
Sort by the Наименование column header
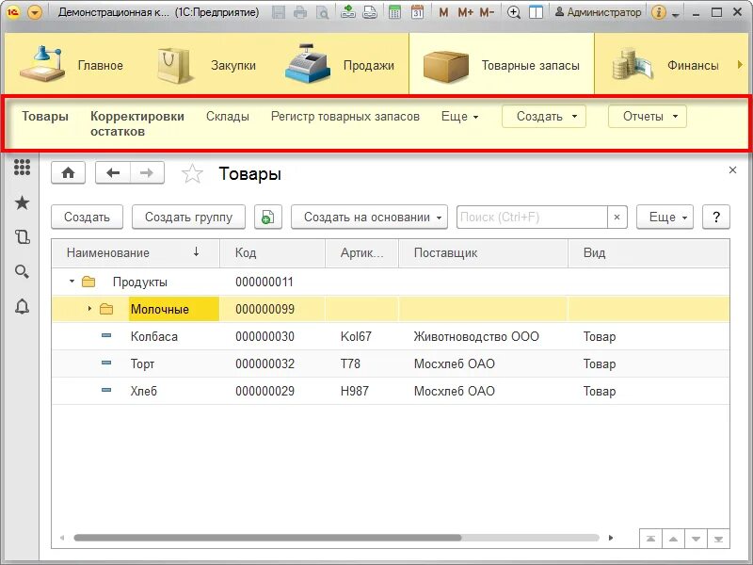[136, 252]
